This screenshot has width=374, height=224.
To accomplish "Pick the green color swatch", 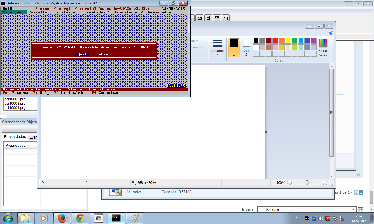I will coord(295,41).
